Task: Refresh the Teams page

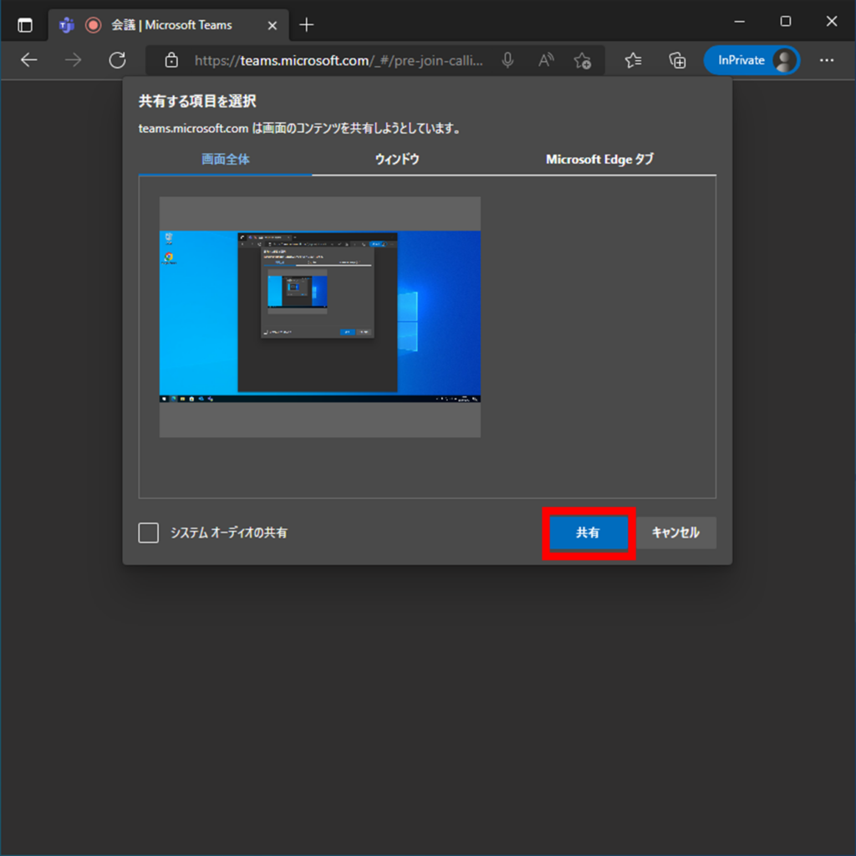Action: pos(118,60)
